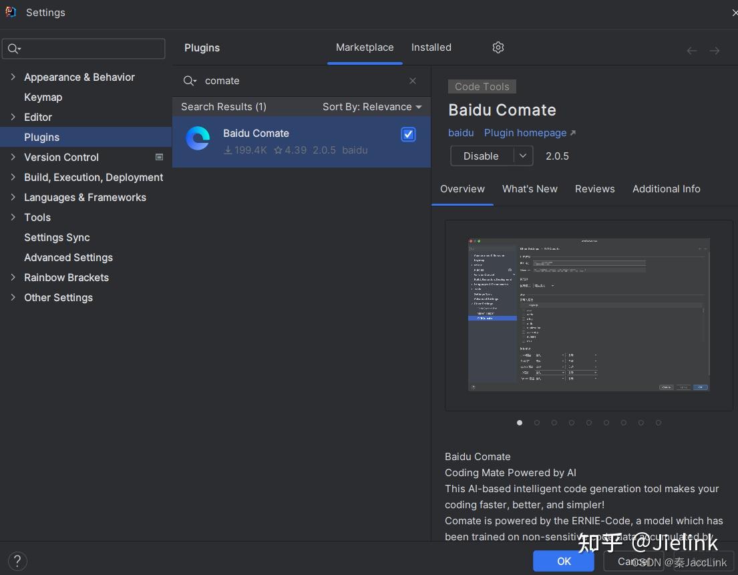This screenshot has width=738, height=575.
Task: Click the back navigation arrow
Action: pyautogui.click(x=691, y=50)
